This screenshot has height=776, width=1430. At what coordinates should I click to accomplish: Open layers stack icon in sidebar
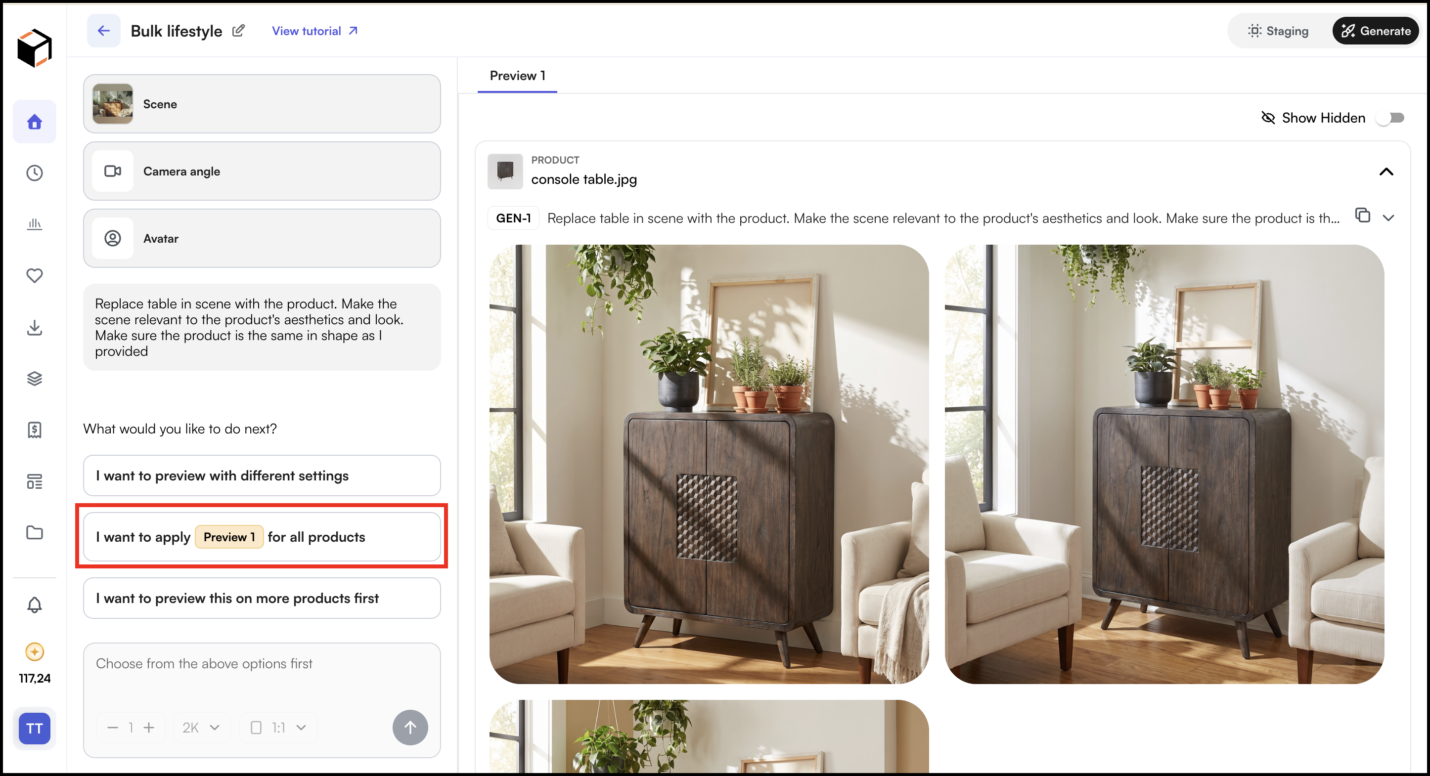coord(35,378)
